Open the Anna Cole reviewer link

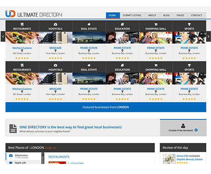click(183, 156)
